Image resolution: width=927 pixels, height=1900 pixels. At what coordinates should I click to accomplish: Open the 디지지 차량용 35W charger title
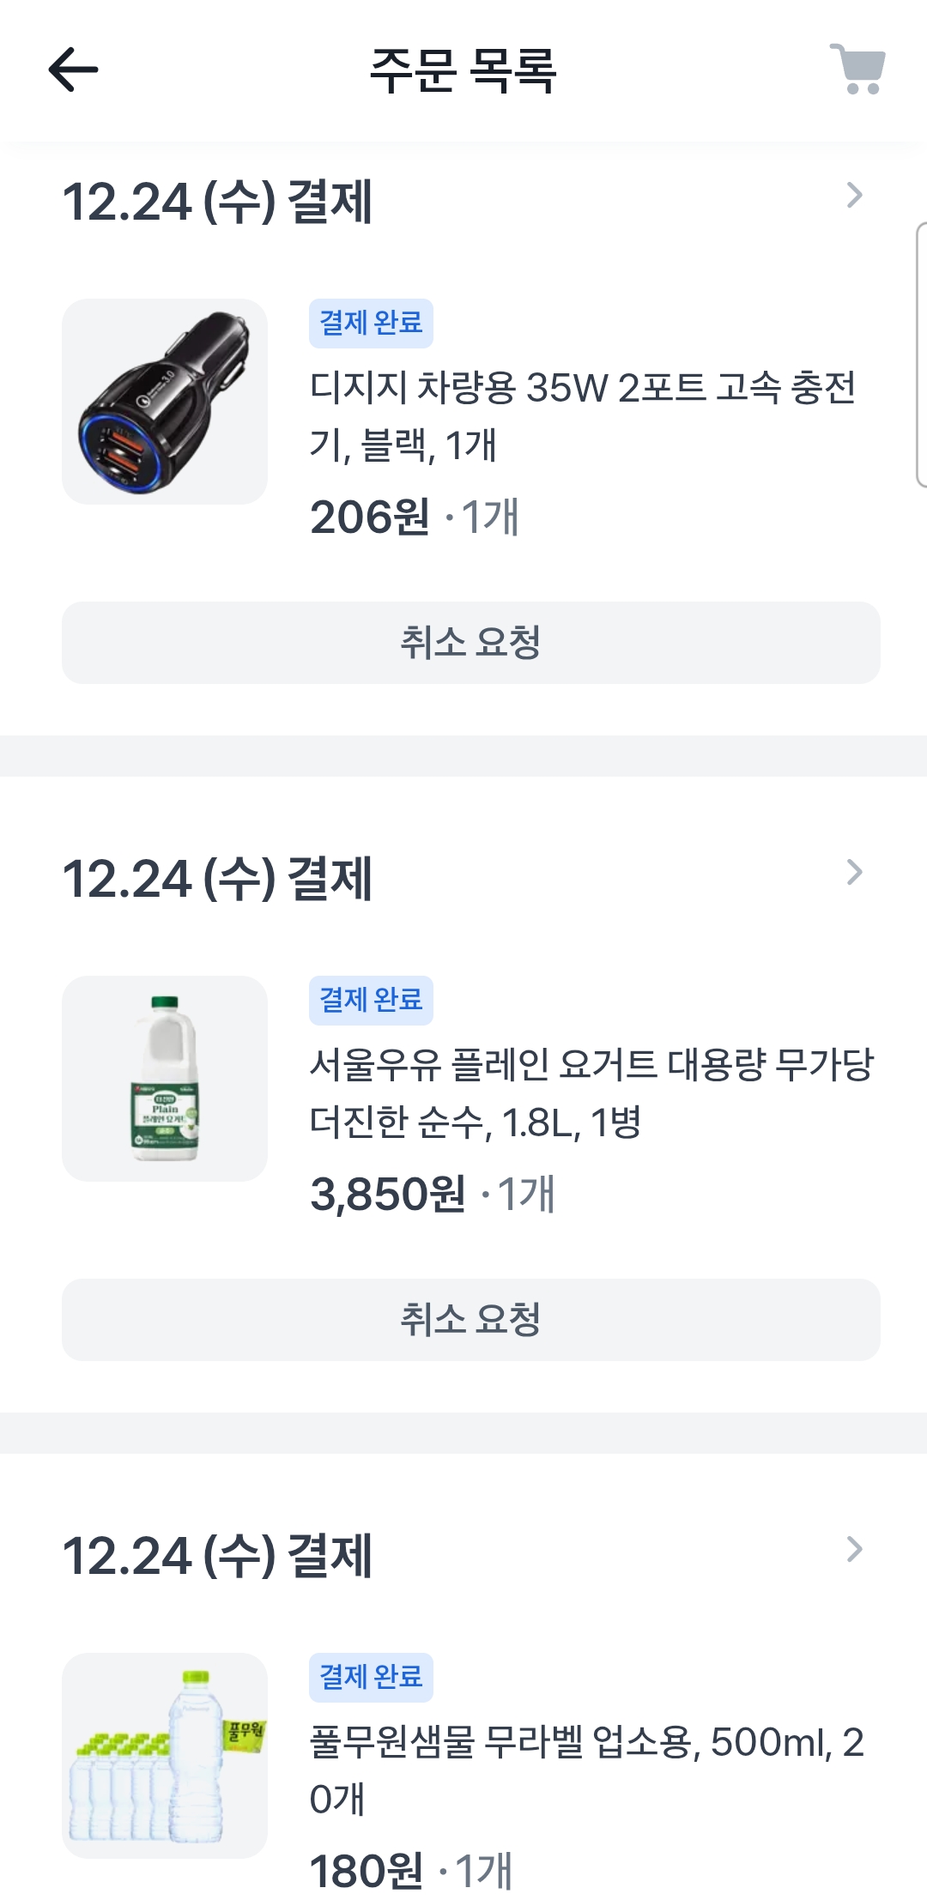[x=582, y=415]
